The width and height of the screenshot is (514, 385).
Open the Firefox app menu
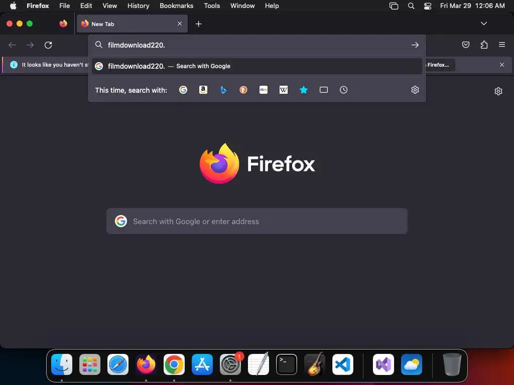[x=38, y=6]
